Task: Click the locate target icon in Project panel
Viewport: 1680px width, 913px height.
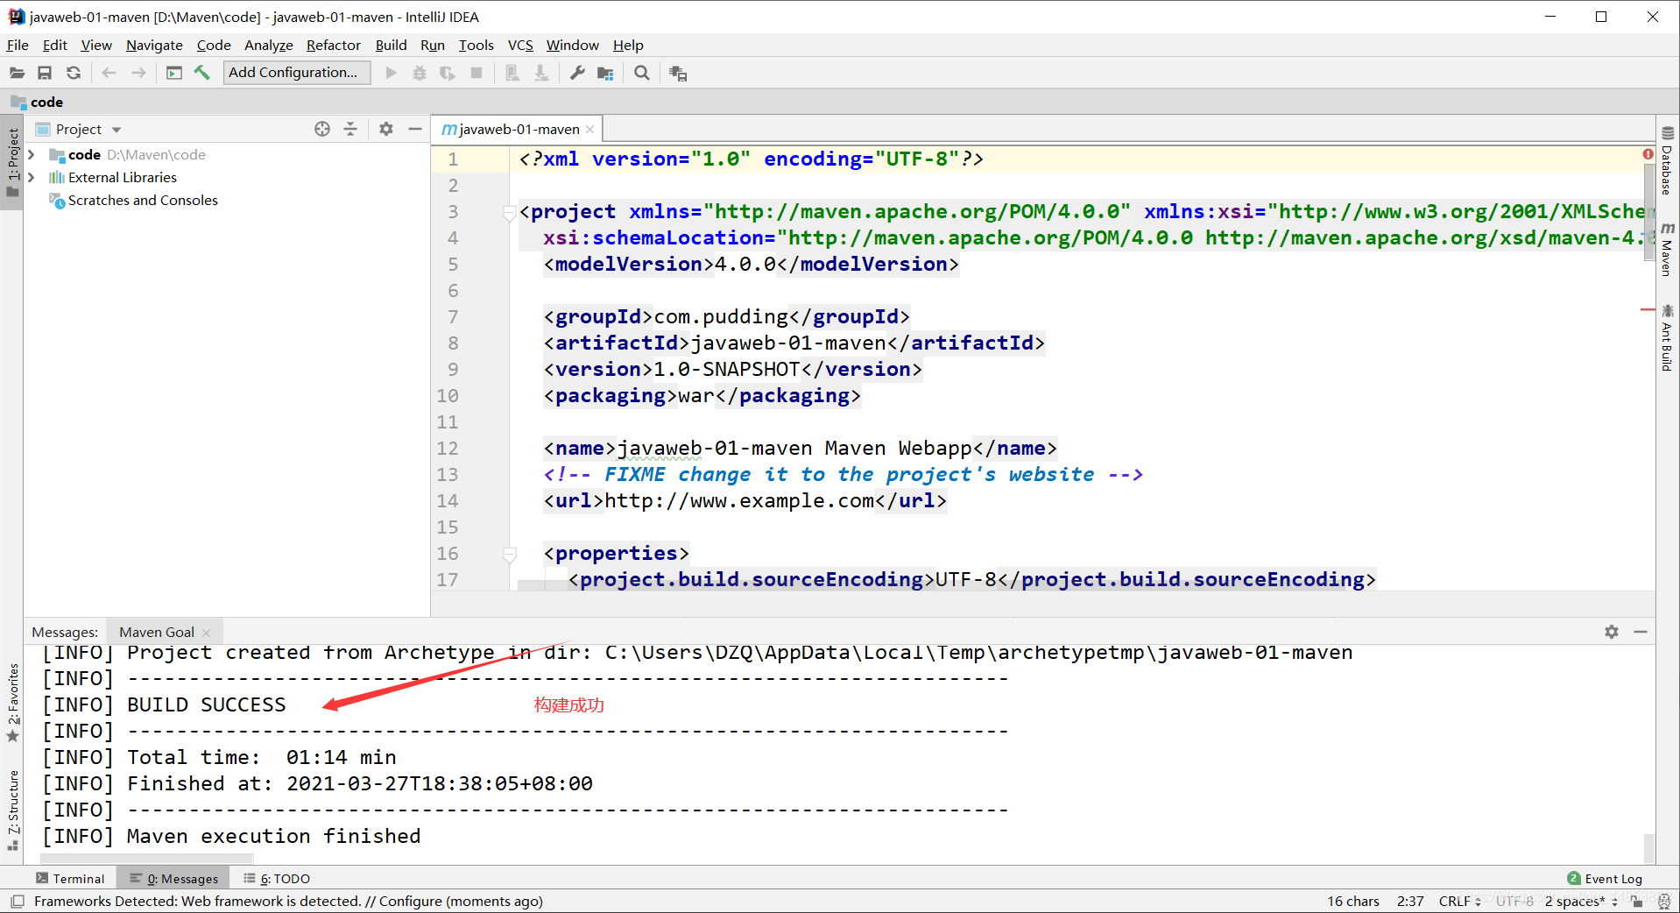Action: [322, 129]
